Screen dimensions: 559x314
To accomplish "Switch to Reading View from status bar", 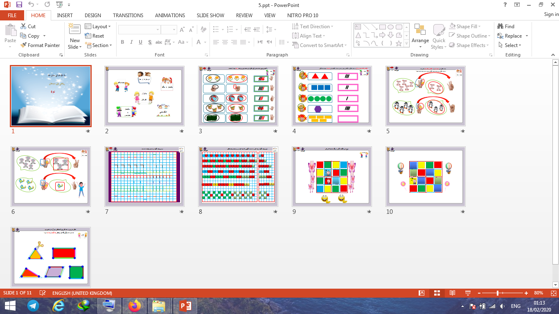I will pos(452,293).
